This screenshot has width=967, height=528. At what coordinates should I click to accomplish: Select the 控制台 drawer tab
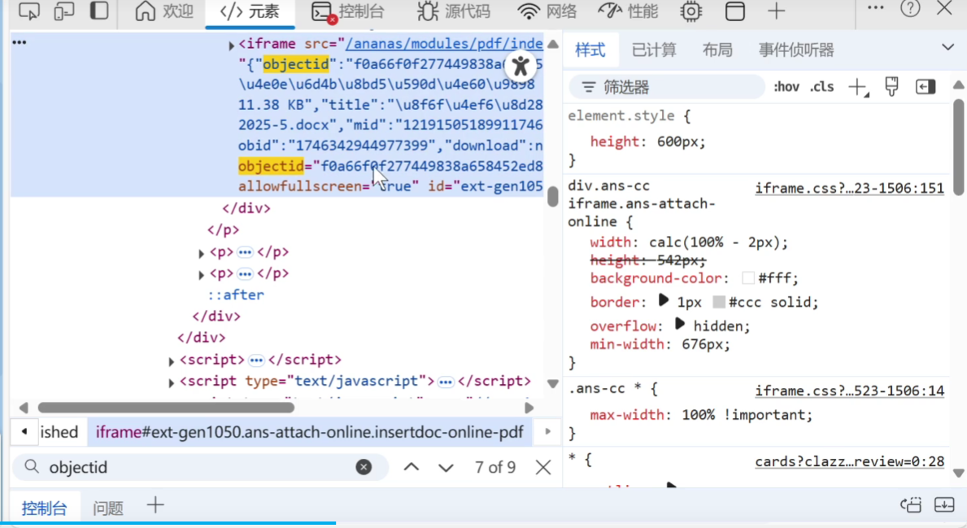44,508
